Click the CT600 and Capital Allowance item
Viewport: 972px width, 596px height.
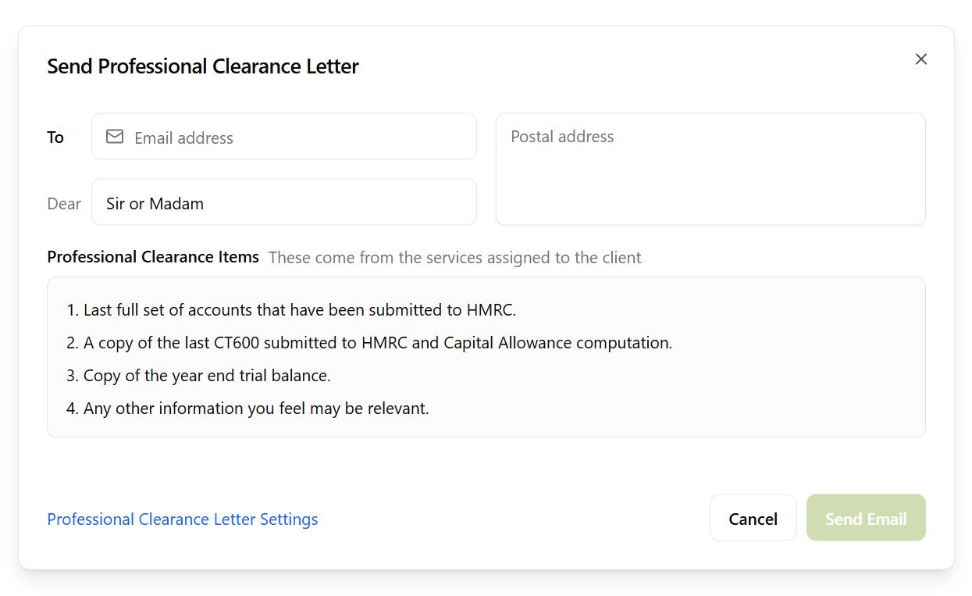[x=369, y=342]
